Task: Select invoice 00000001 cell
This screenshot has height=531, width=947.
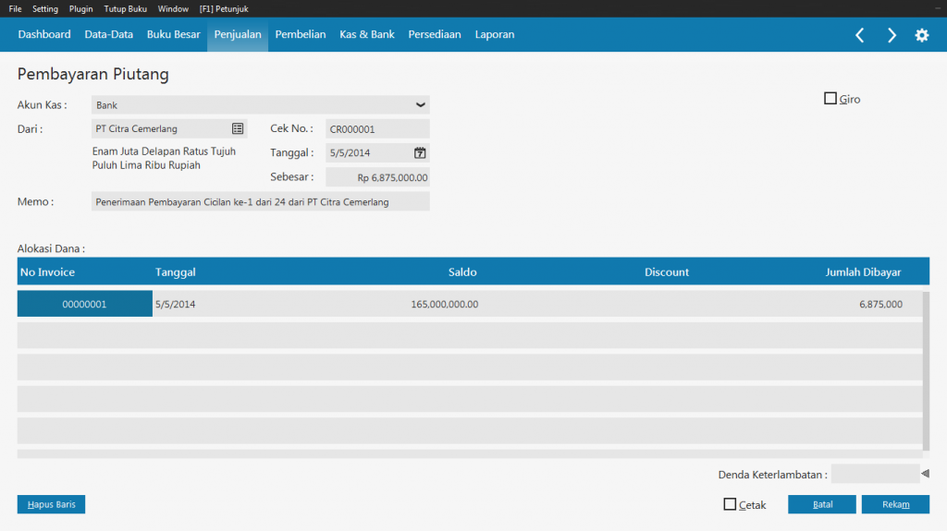Action: click(x=84, y=304)
